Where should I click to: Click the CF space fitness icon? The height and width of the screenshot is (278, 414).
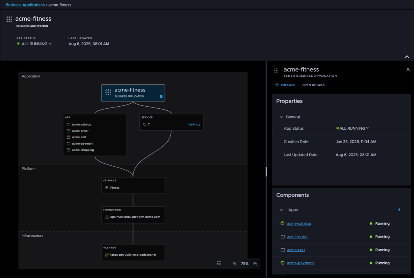[107, 187]
